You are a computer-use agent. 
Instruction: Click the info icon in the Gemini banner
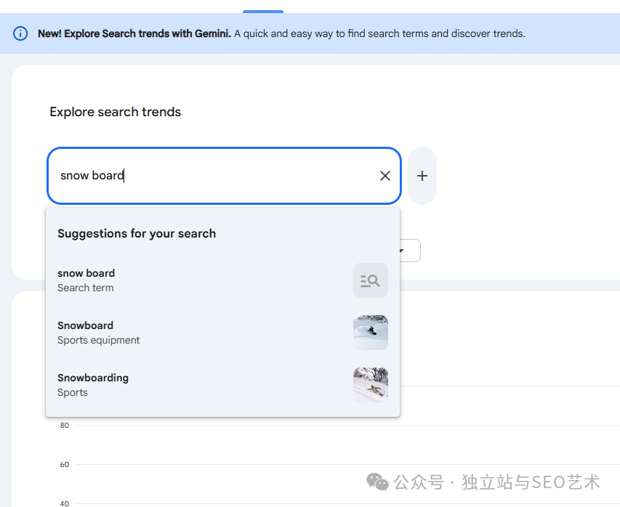tap(20, 33)
